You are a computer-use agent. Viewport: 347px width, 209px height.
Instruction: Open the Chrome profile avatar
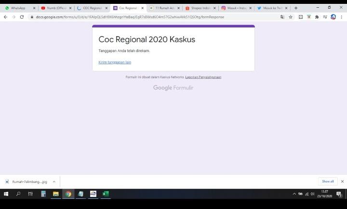pyautogui.click(x=333, y=17)
